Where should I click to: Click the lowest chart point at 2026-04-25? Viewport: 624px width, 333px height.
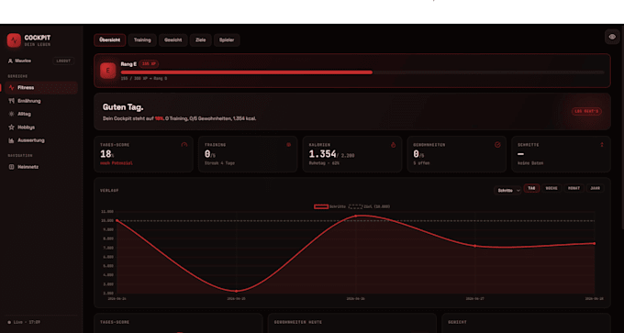(237, 291)
